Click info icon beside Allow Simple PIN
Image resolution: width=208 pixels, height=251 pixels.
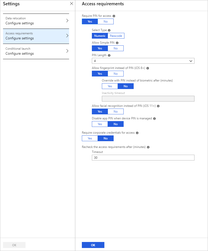(117, 43)
